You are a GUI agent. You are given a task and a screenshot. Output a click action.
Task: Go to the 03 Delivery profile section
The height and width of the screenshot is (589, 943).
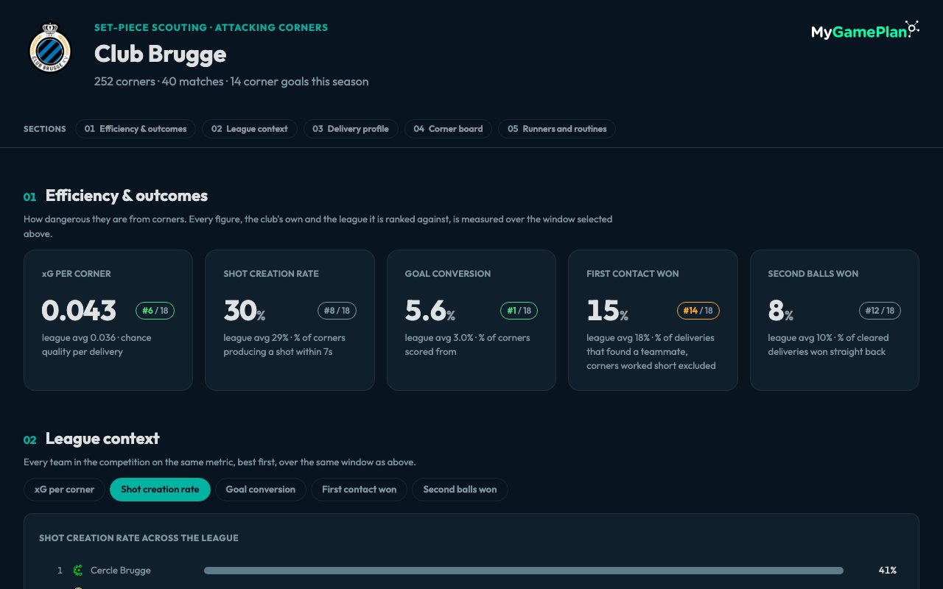pos(351,129)
